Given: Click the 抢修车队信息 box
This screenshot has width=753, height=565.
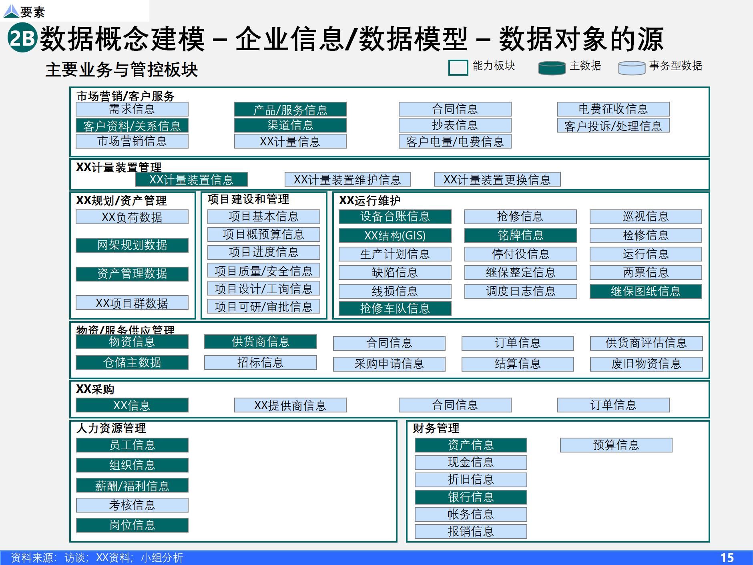Looking at the screenshot, I should click(395, 308).
